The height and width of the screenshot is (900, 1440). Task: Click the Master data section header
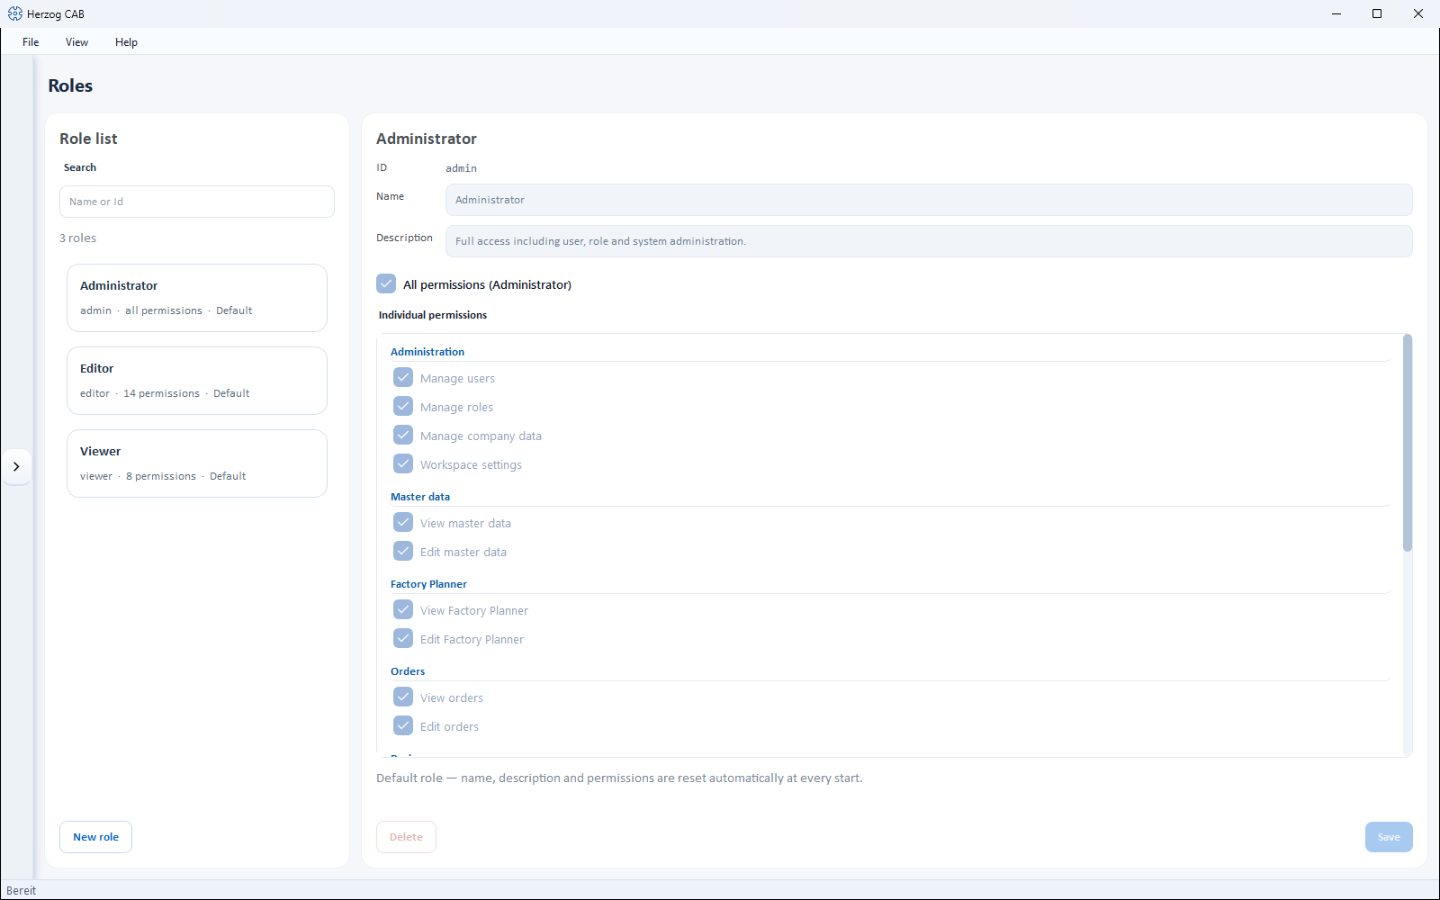(420, 497)
